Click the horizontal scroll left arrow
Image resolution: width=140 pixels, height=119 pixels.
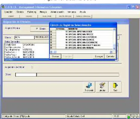pos(51,52)
